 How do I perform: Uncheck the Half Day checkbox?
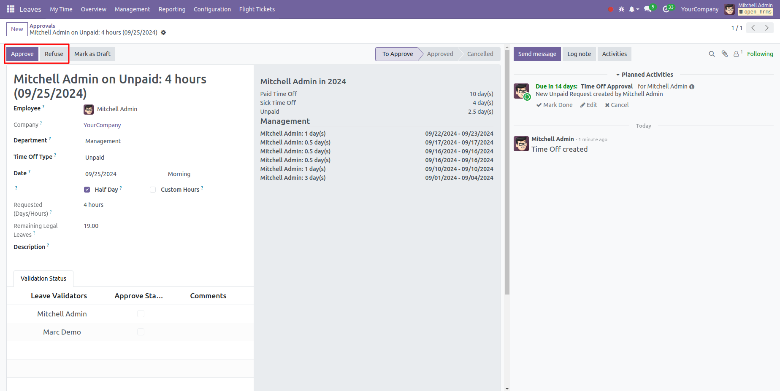click(87, 190)
